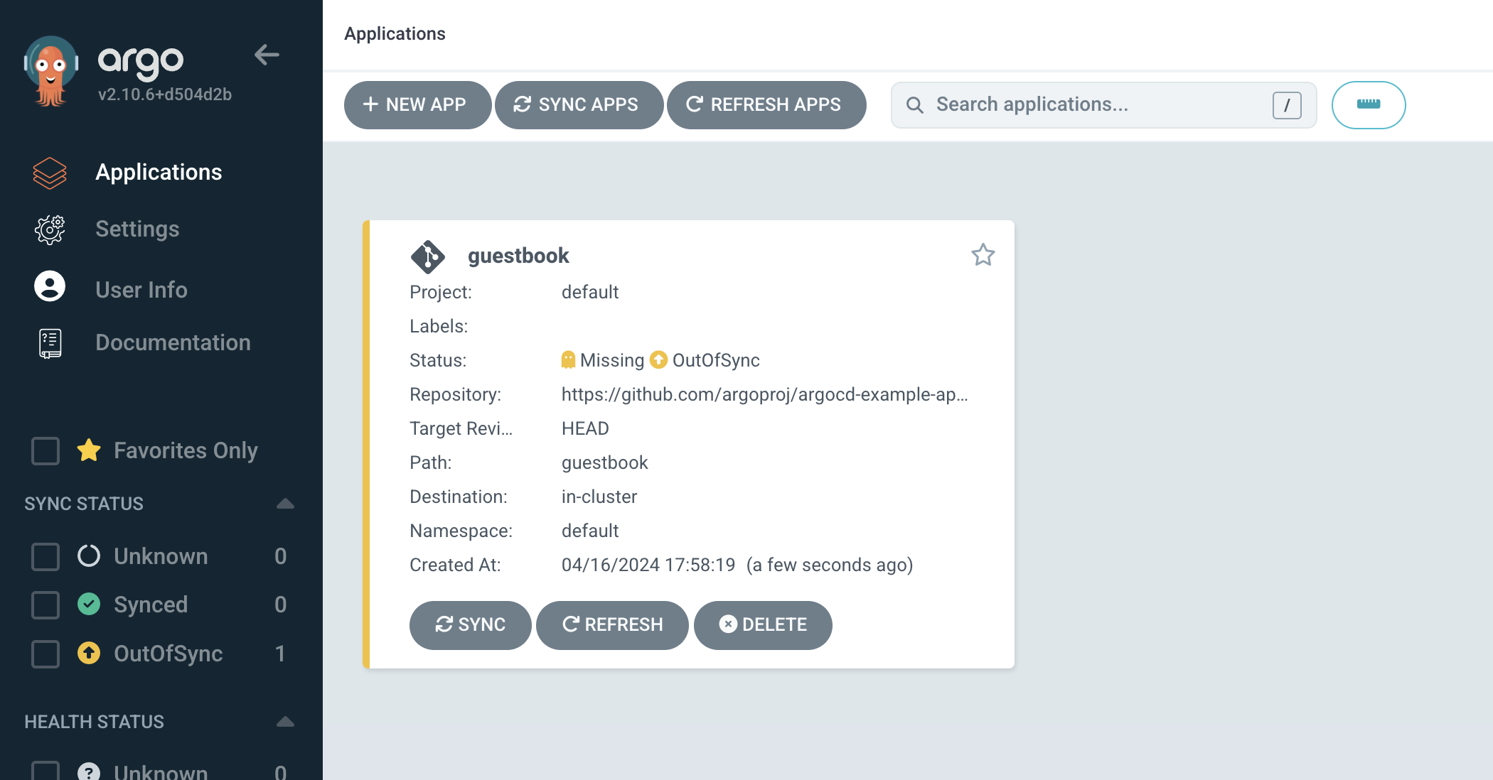
Task: Click the Settings gears icon
Action: 50,229
